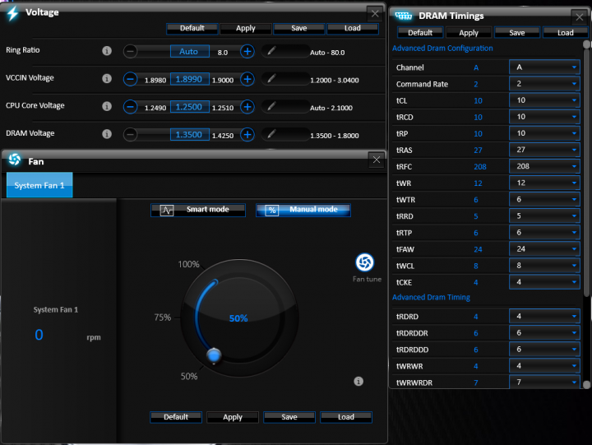Increase DRAM Voltage with plus button

[247, 134]
